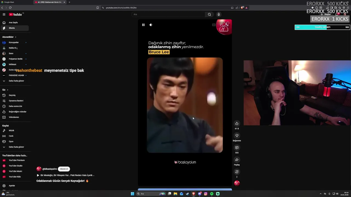Open the YouTube hamburger guide menu

pyautogui.click(x=4, y=15)
